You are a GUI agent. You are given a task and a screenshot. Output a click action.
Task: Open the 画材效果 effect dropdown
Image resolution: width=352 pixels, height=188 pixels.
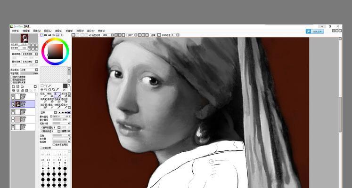click(x=37, y=62)
